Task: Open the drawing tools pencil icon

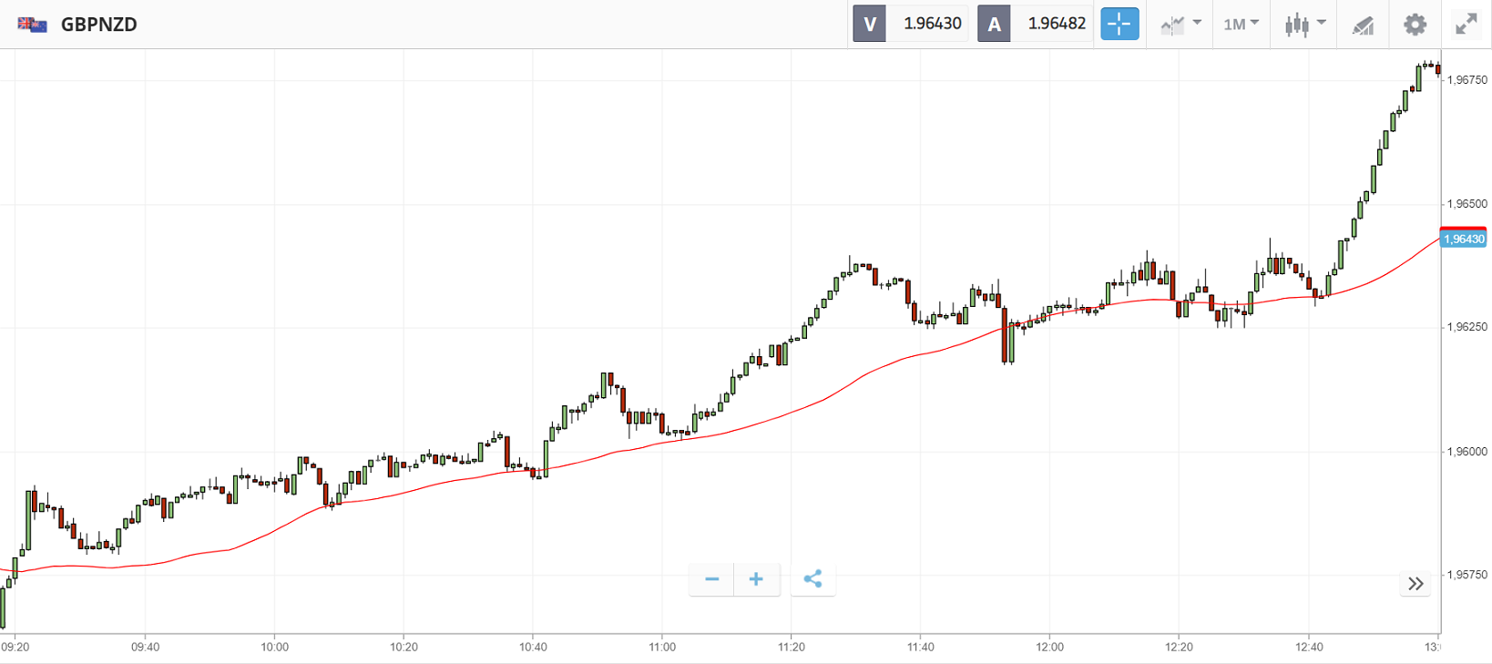Action: [x=1363, y=25]
